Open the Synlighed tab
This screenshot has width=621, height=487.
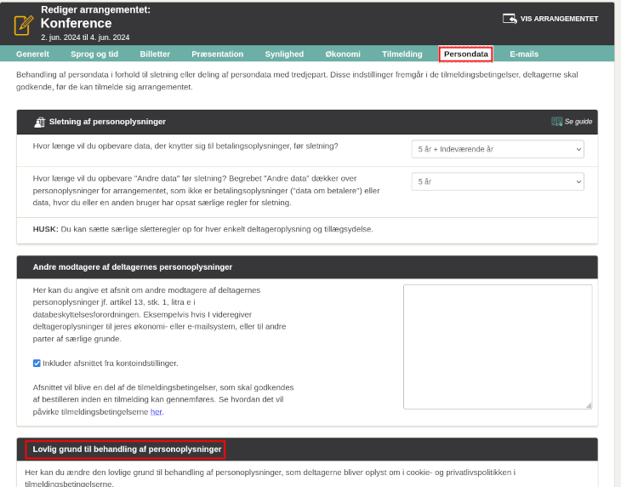pyautogui.click(x=284, y=54)
